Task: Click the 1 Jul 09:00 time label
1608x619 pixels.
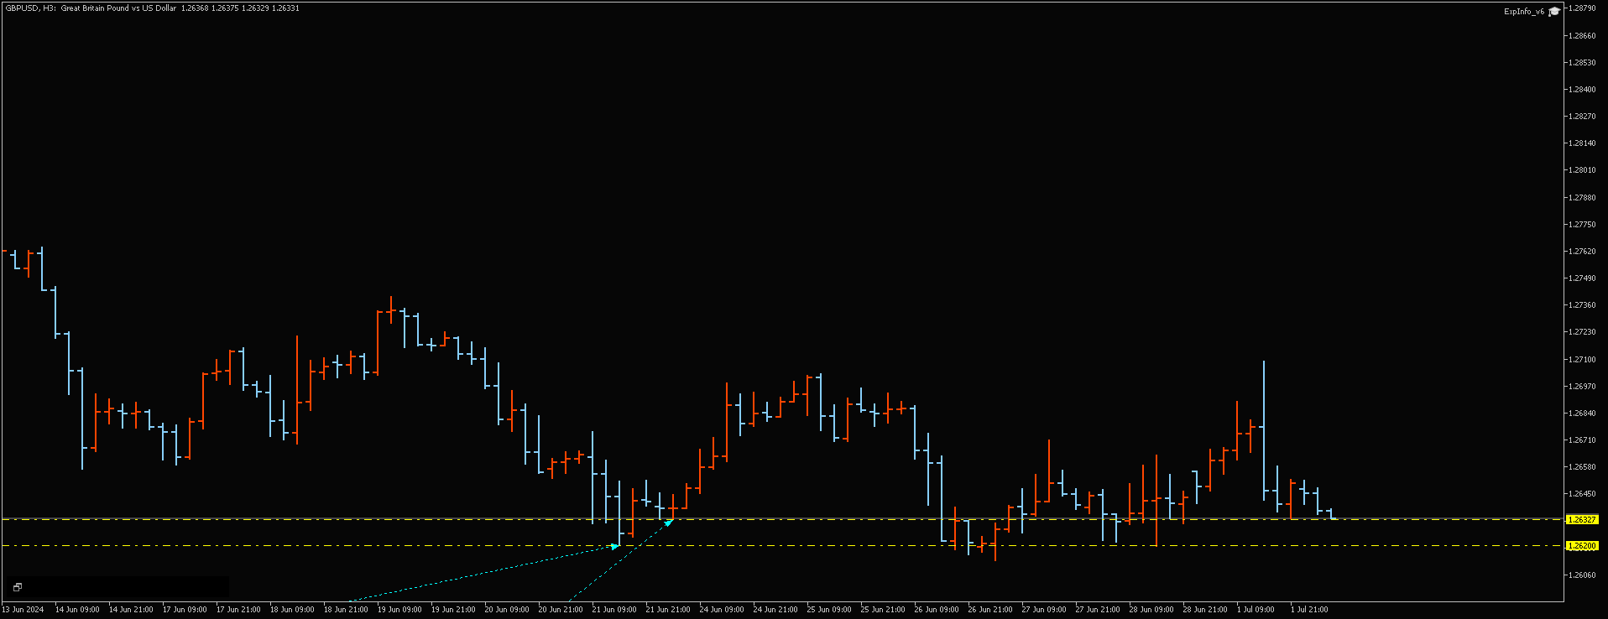Action: [x=1256, y=610]
